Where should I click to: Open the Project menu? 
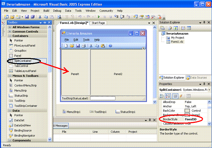(35, 11)
